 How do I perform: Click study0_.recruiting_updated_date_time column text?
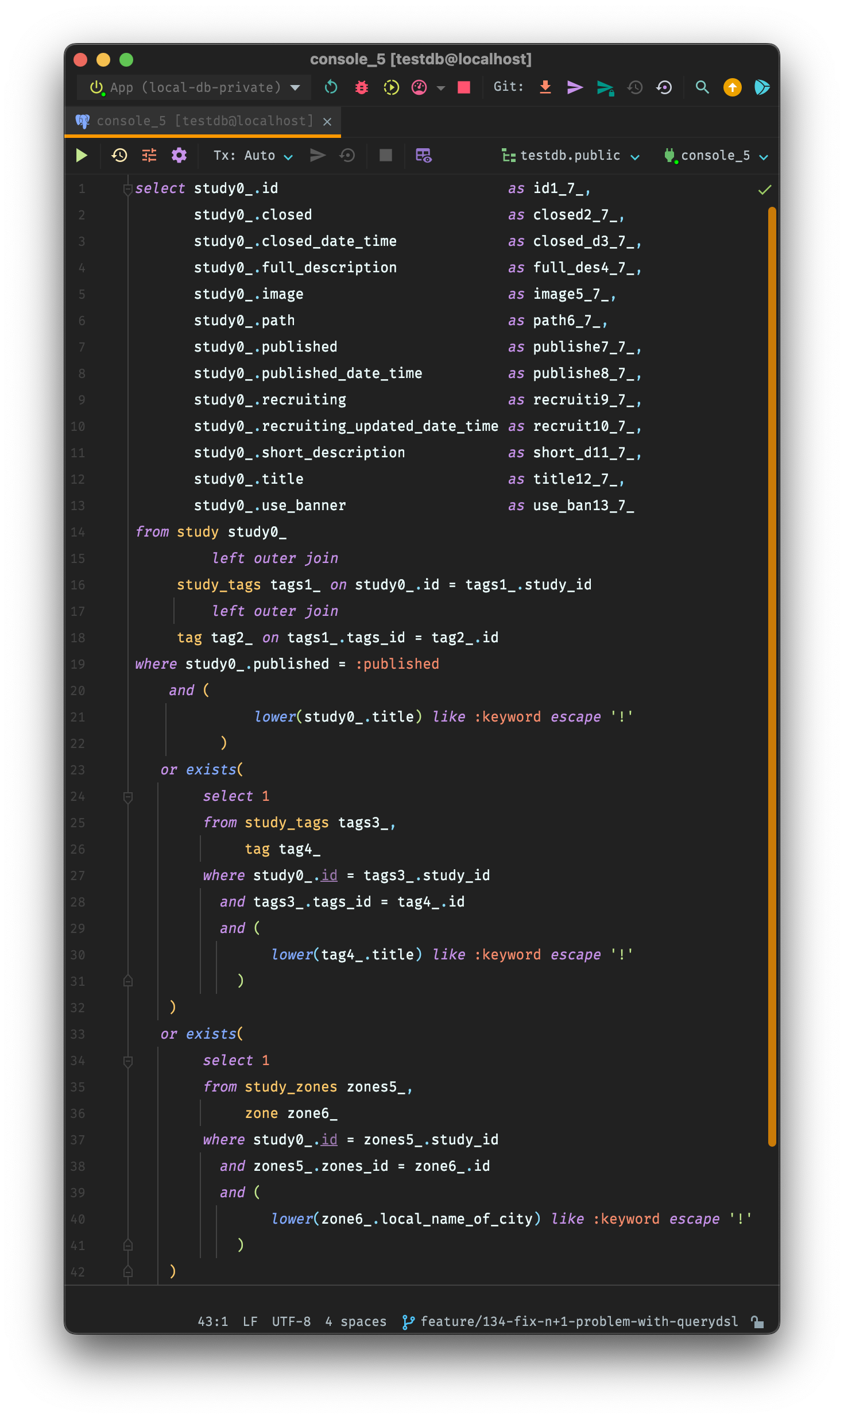click(x=346, y=426)
